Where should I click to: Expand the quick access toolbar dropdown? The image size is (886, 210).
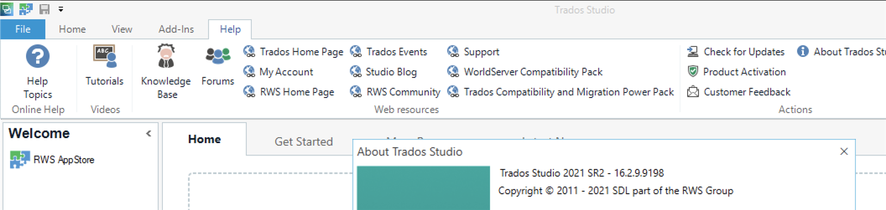point(61,9)
